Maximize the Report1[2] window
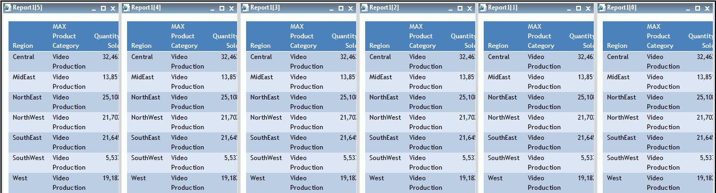 pyautogui.click(x=460, y=9)
